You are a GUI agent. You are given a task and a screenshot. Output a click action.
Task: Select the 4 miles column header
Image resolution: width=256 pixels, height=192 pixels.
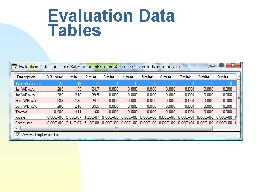coord(129,77)
